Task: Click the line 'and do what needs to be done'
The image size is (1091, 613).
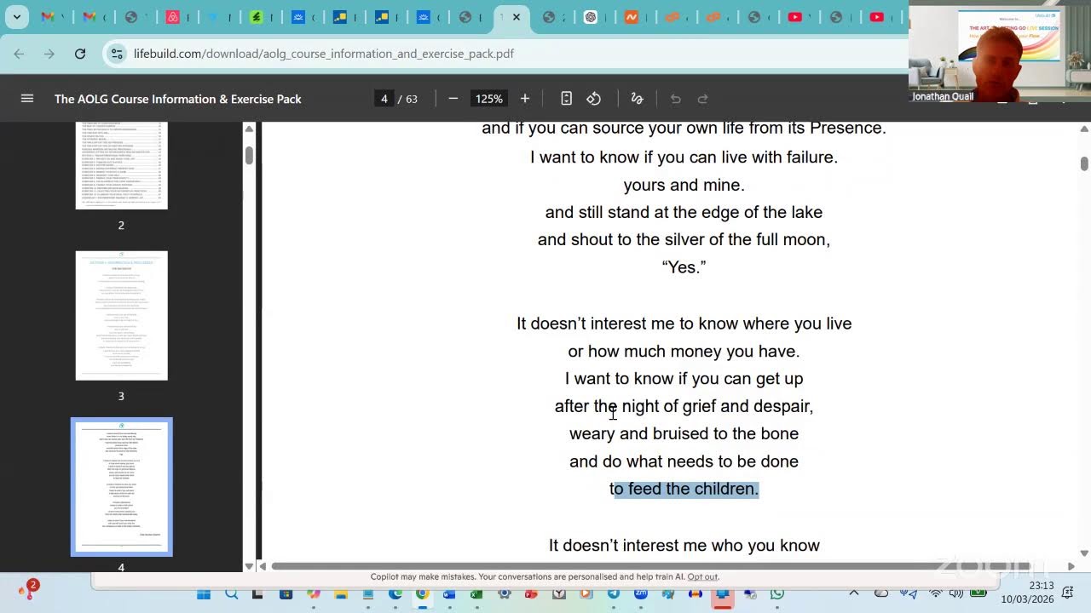Action: tap(684, 461)
